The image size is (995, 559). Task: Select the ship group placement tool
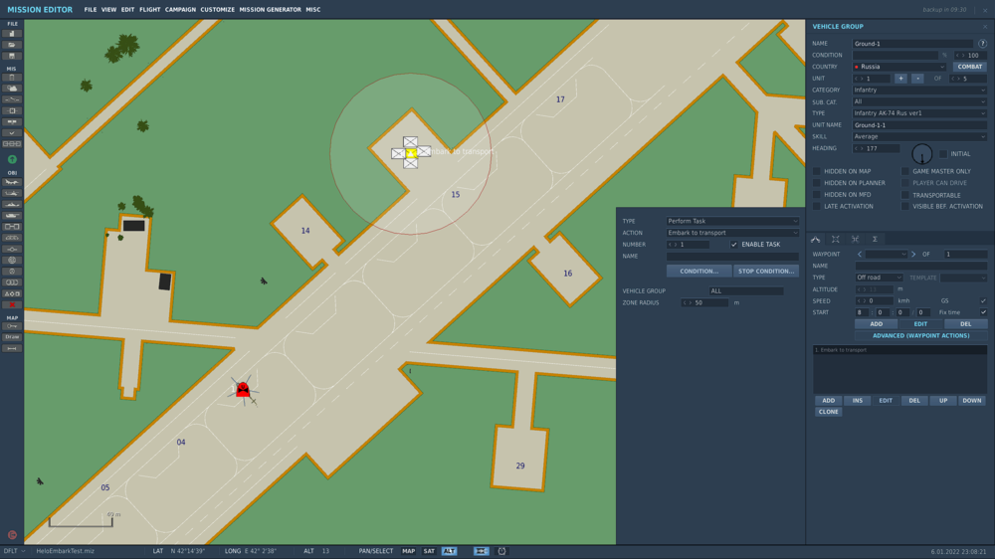11,204
